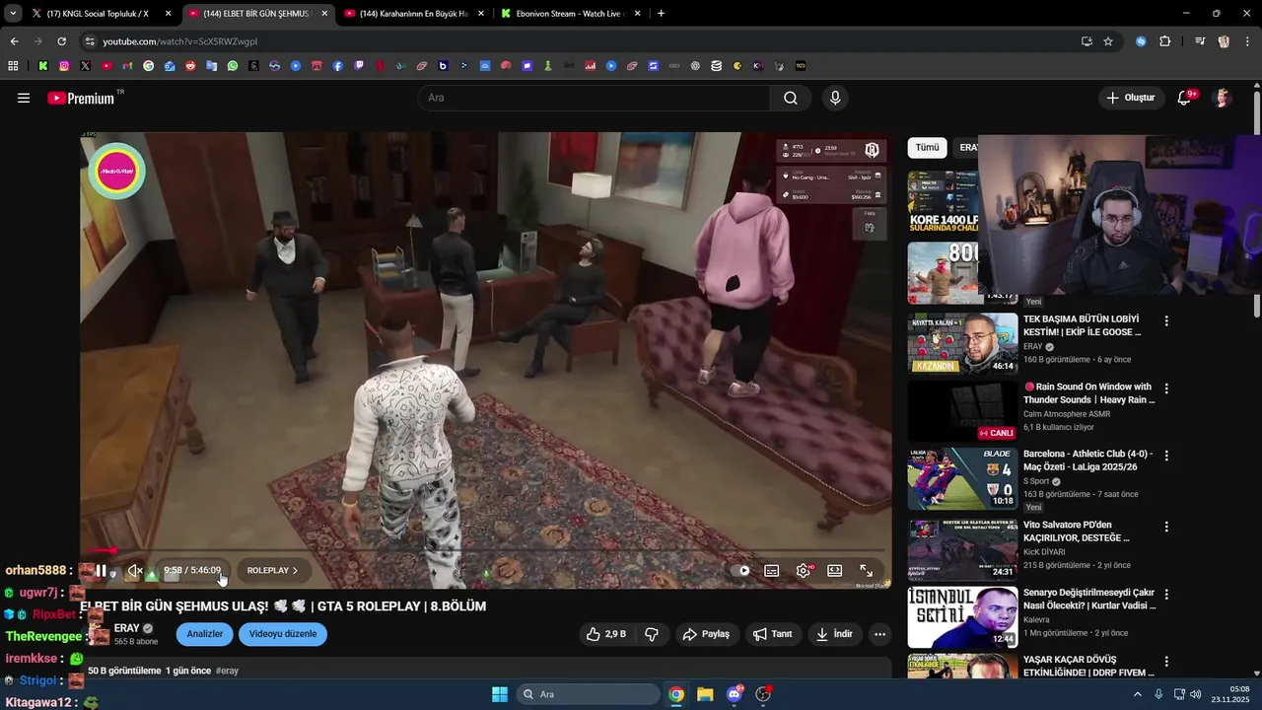Viewport: 1262px width, 710px height.
Task: Open the ERAY channel name link
Action: pos(127,628)
